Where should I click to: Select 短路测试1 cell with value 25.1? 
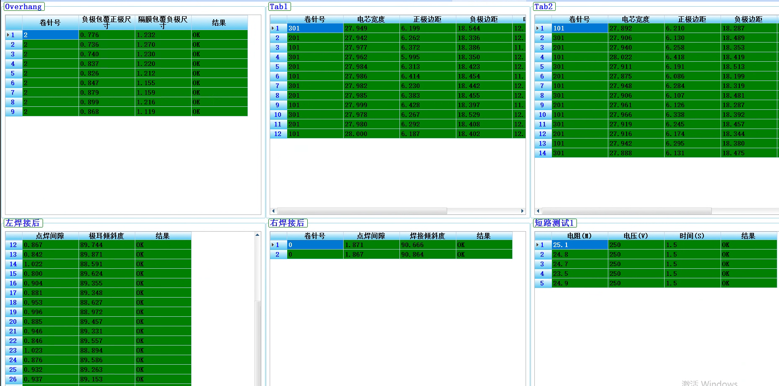580,245
